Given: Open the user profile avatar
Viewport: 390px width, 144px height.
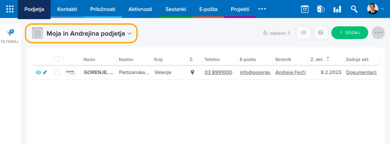Looking at the screenshot, I should point(372,9).
